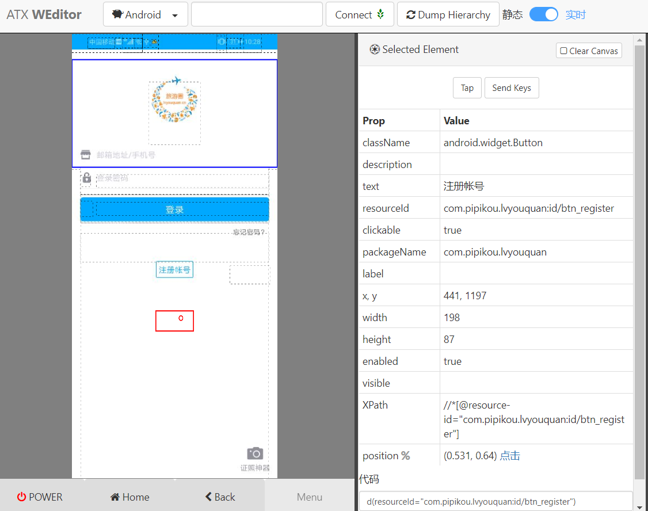Click the device serial input field

tap(257, 14)
